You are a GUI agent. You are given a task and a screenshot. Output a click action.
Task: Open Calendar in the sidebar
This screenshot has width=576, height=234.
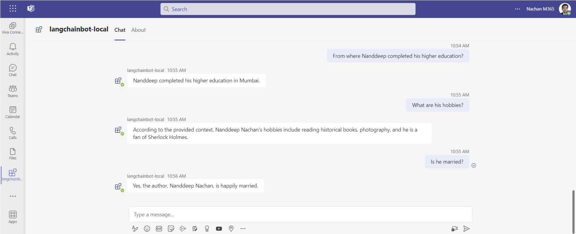click(13, 112)
